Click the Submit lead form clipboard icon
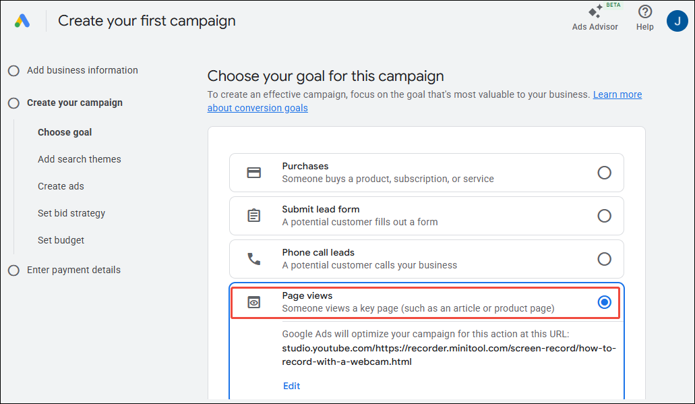Image resolution: width=695 pixels, height=404 pixels. (254, 215)
